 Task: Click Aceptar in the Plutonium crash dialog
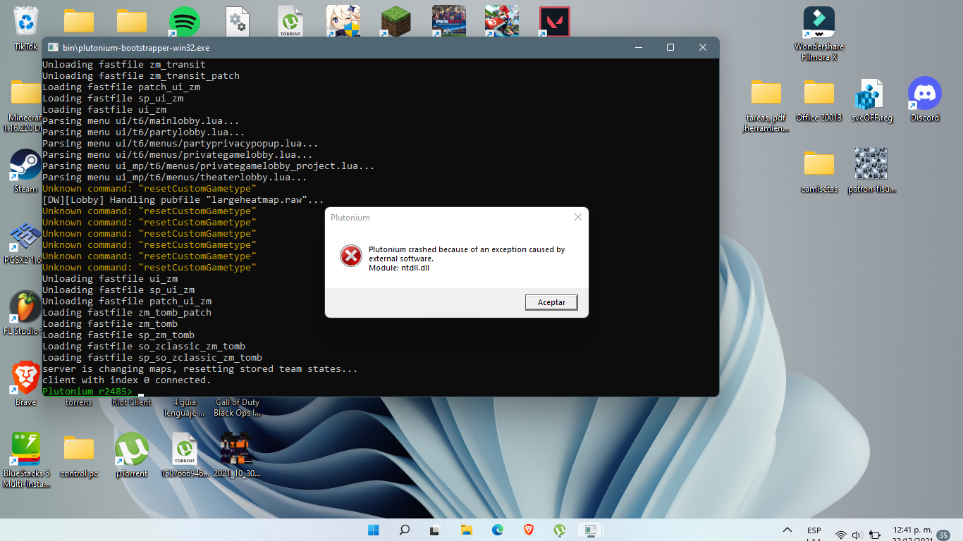[x=551, y=302]
